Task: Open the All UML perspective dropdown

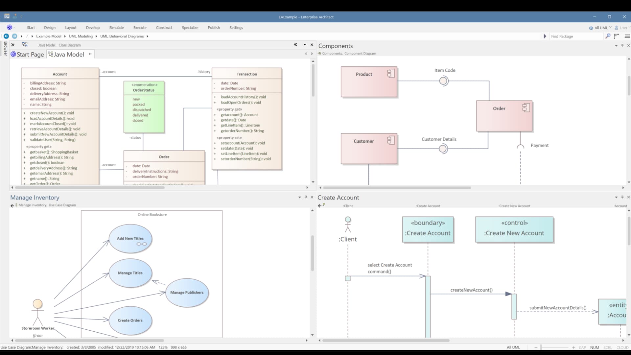Action: tap(600, 28)
